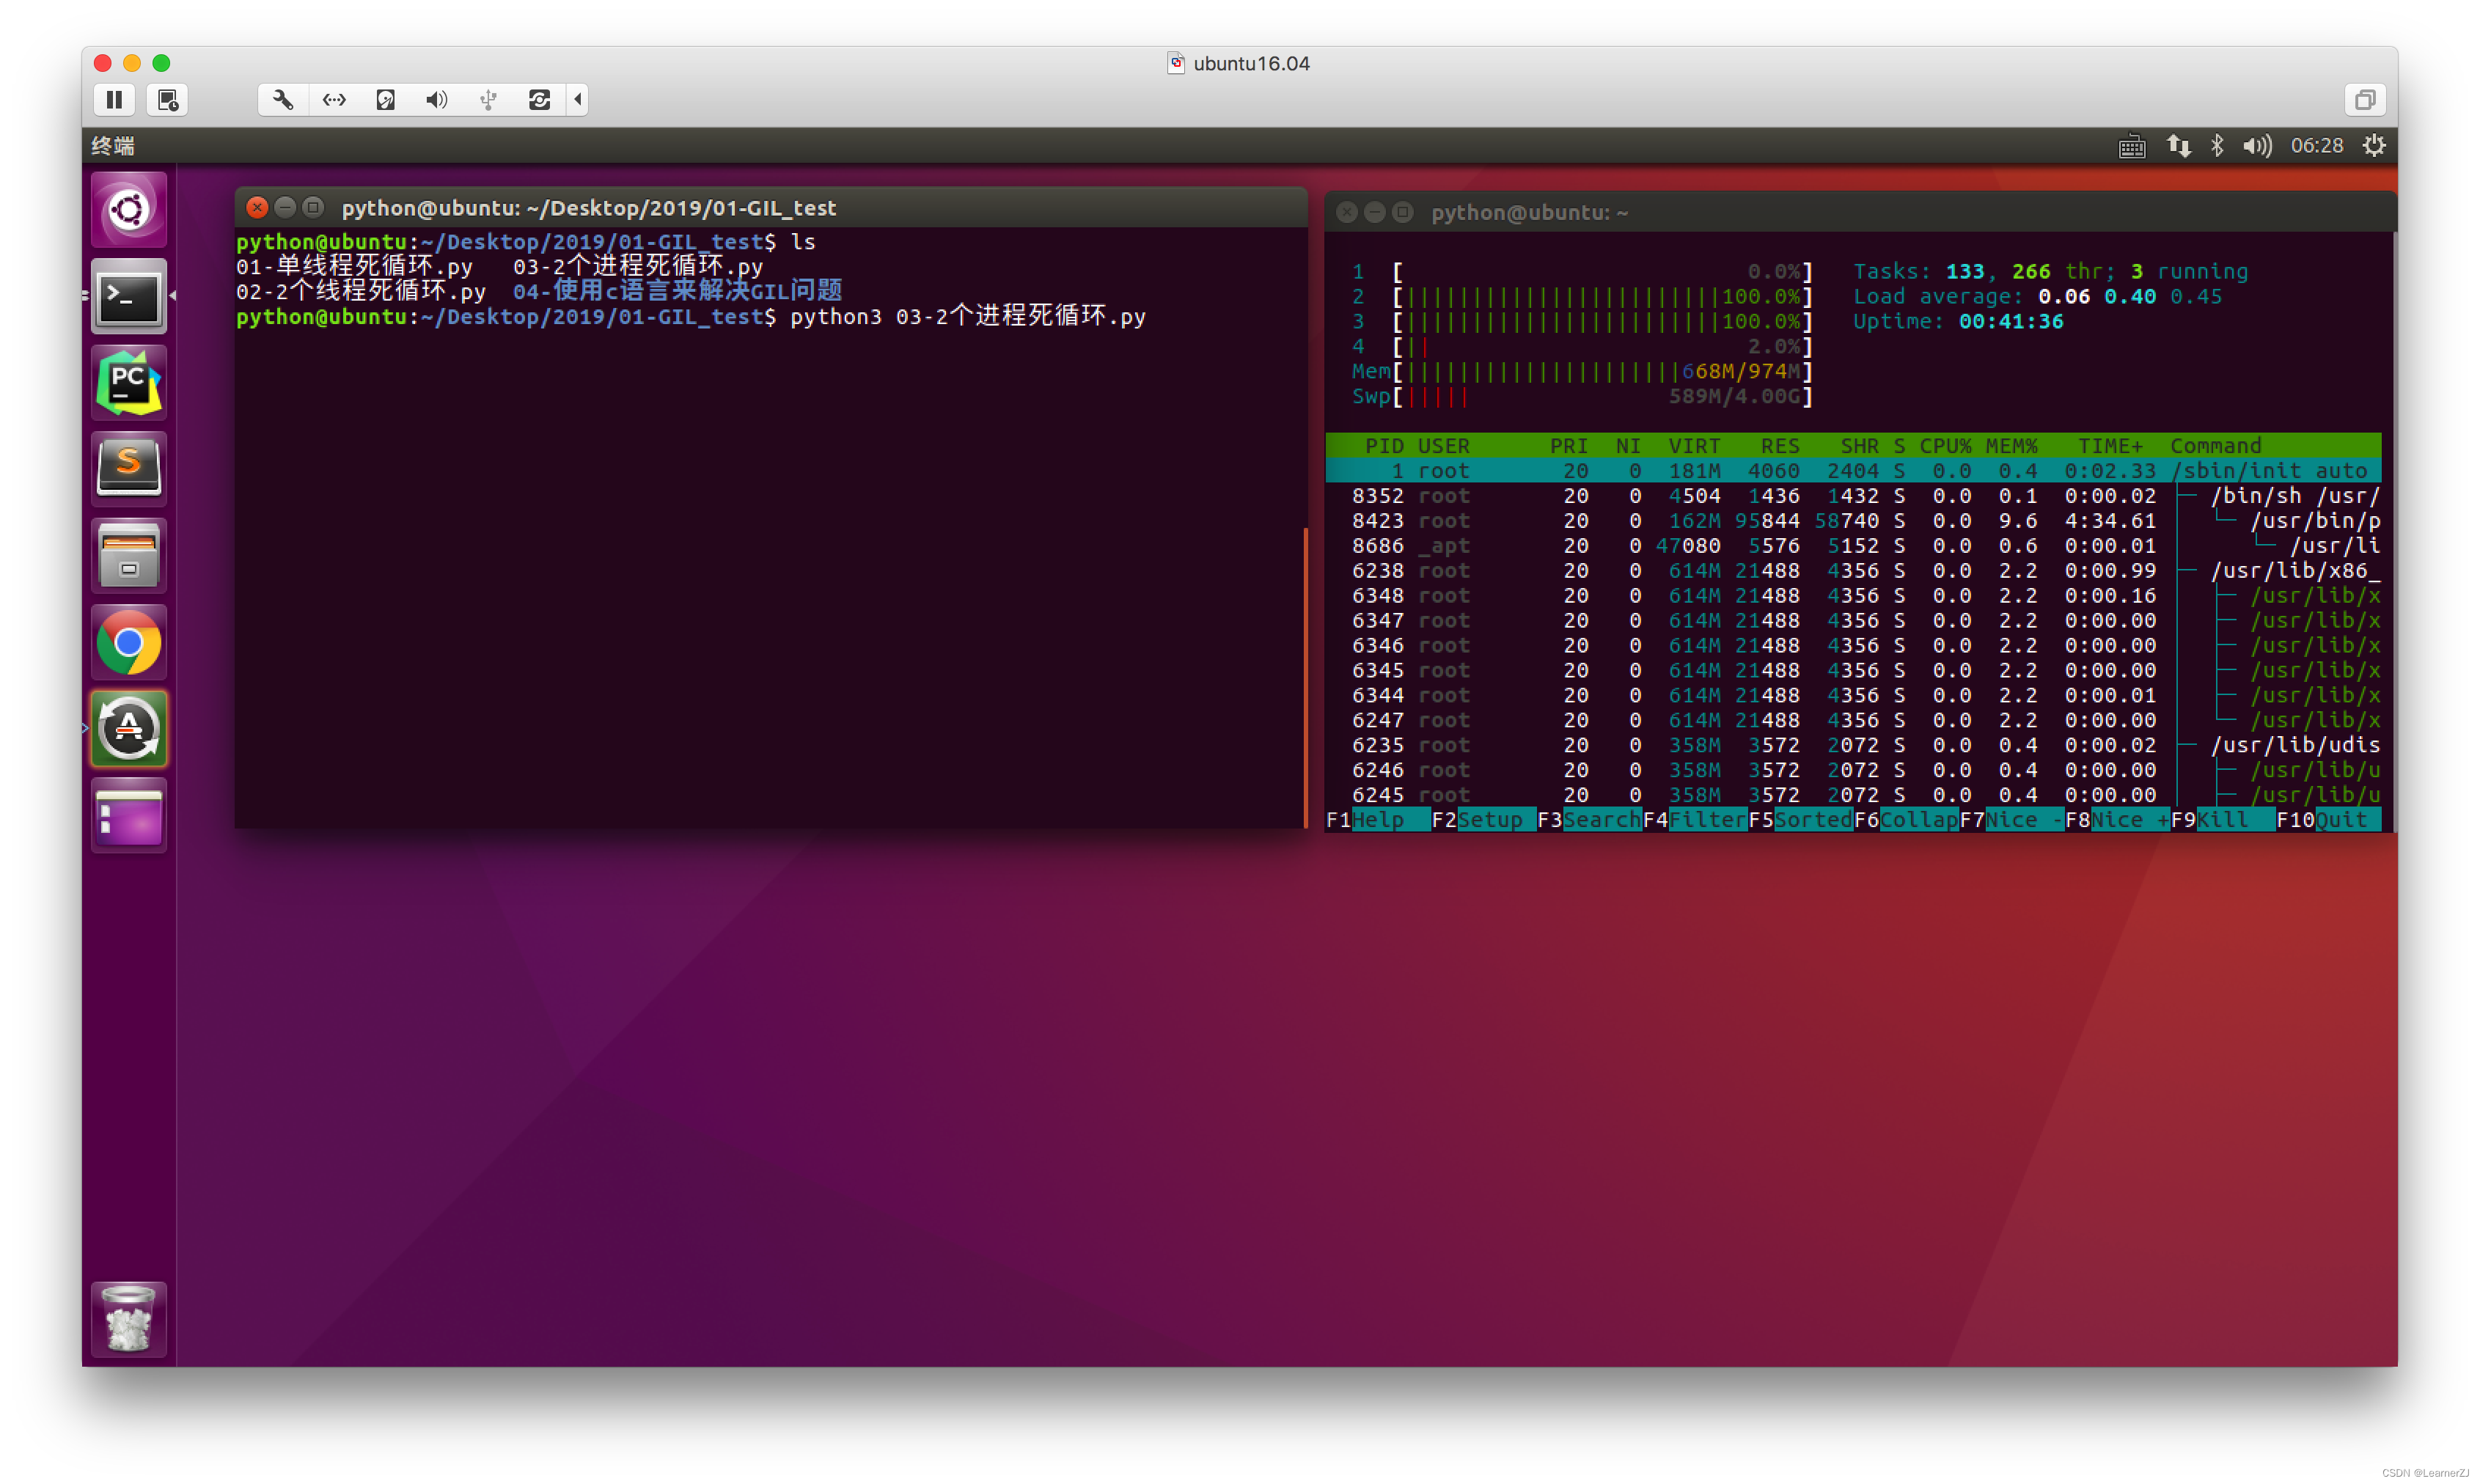Click the hard disk icon in VM toolbar

point(385,100)
